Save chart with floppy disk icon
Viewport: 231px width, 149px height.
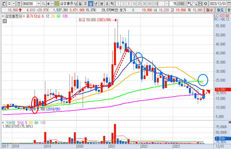pos(200,4)
